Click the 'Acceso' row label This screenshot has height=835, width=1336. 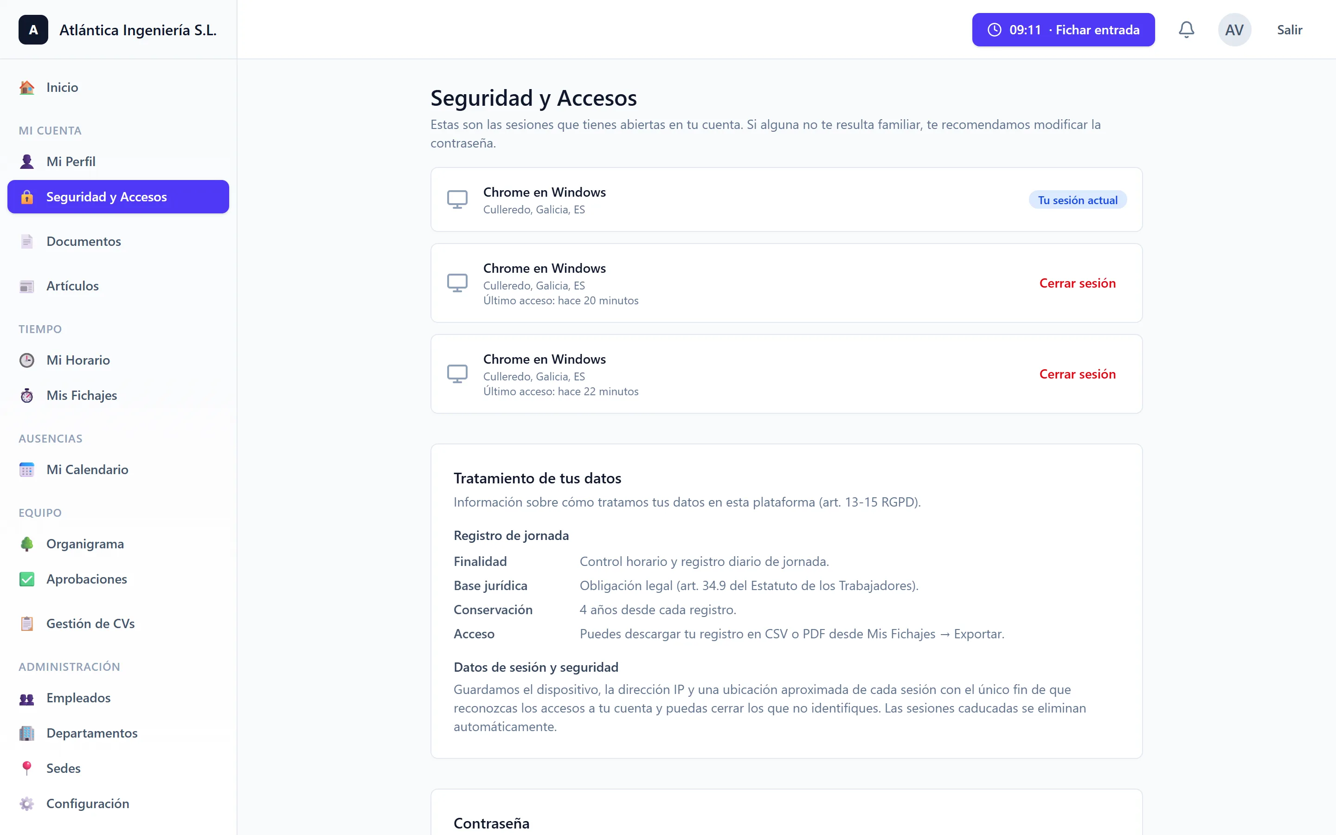pos(474,634)
